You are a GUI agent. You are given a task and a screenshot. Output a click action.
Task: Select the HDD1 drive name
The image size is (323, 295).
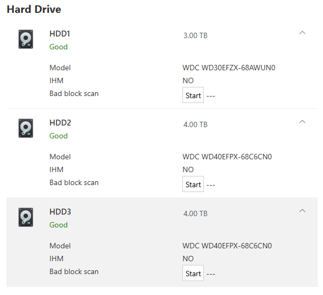click(x=60, y=34)
